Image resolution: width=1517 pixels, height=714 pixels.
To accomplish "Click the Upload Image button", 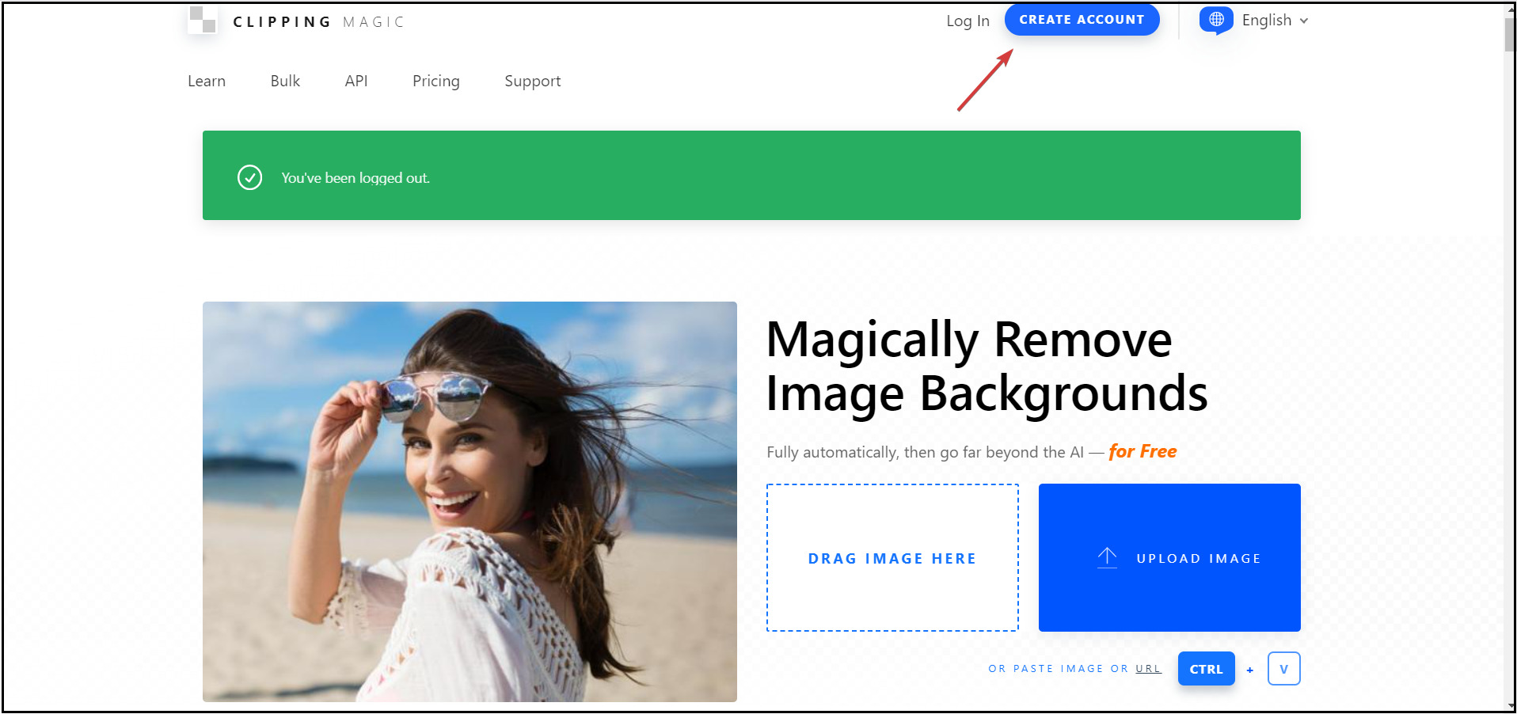I will coord(1169,557).
